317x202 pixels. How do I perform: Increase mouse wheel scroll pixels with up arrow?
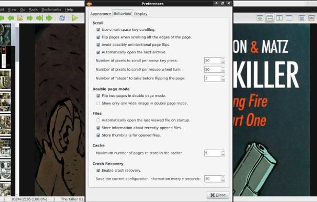tap(223, 68)
